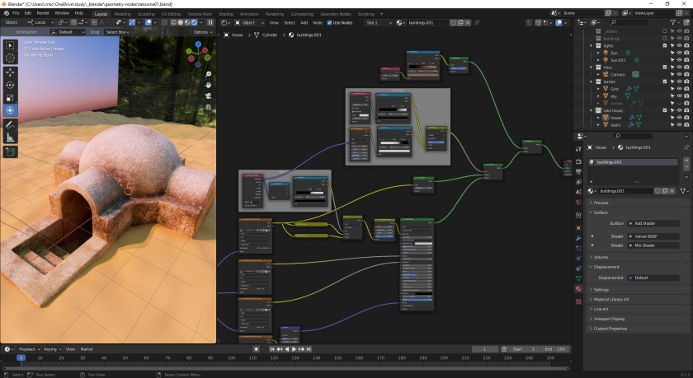693x378 pixels.
Task: Open the Modifier properties wrench tab
Action: (x=578, y=238)
